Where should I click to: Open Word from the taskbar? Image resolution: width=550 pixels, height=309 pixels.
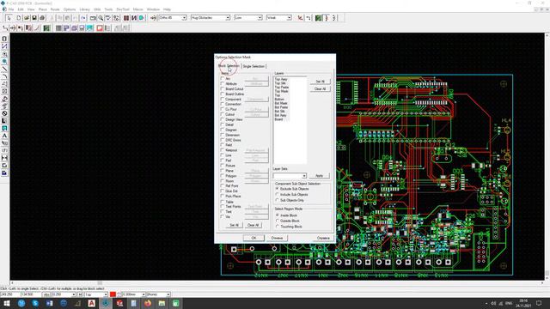[50, 303]
